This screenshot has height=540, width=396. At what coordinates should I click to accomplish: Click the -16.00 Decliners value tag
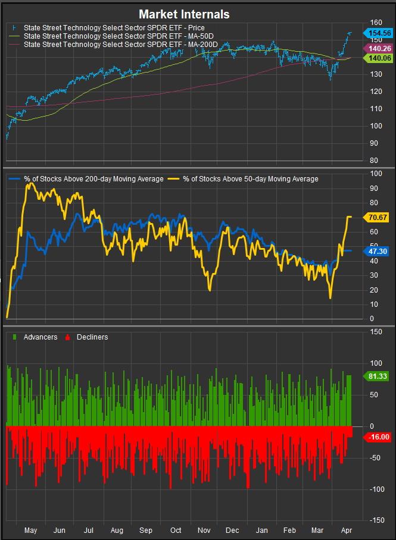point(376,437)
